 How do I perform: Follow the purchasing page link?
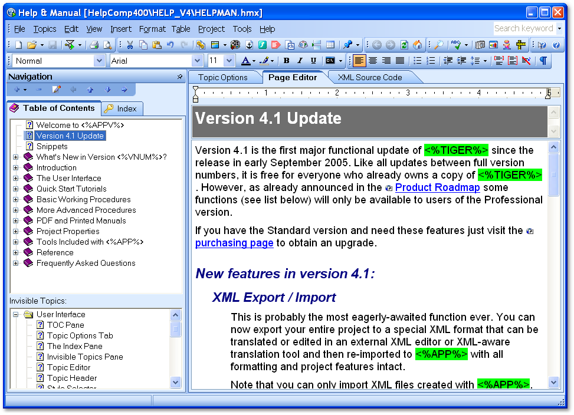click(234, 243)
